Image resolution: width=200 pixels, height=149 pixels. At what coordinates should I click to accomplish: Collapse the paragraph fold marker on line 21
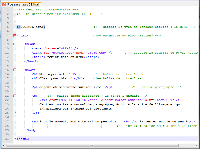click(x=15, y=96)
